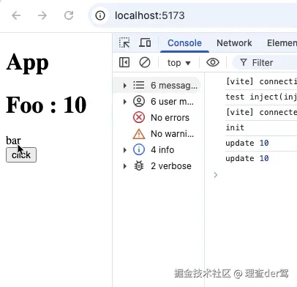View site information icon in address bar
This screenshot has width=297, height=287.
tap(100, 15)
